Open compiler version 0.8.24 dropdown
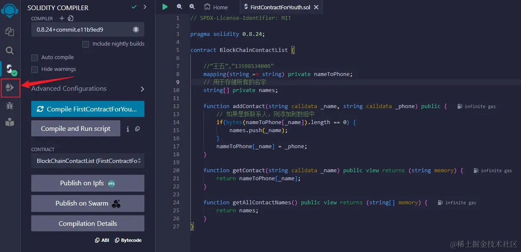Screen dimensions: 521x252 tap(88, 30)
